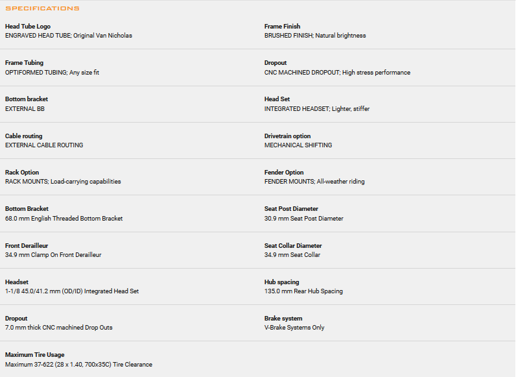Select the 68.0 mm English Threaded text
The width and height of the screenshot is (516, 377).
64,219
